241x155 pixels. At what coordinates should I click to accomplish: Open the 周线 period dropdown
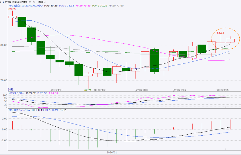pyautogui.click(x=42, y=2)
